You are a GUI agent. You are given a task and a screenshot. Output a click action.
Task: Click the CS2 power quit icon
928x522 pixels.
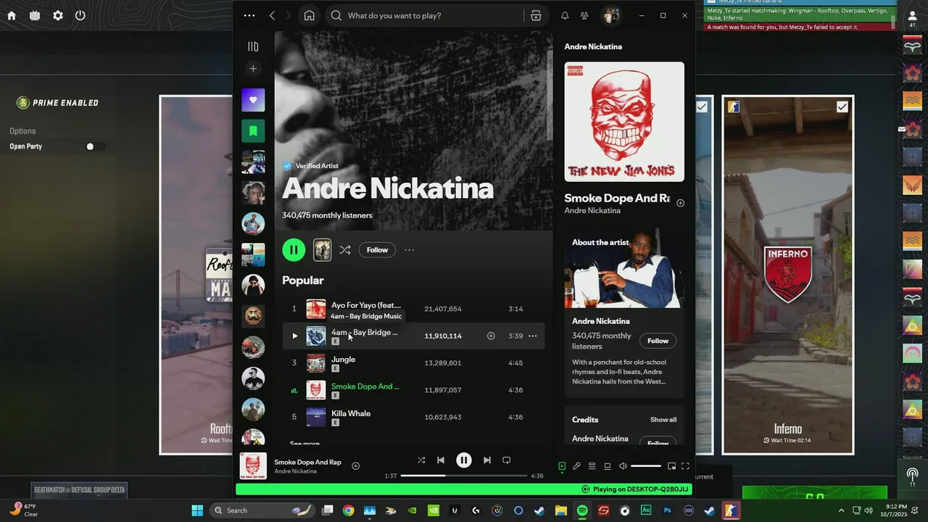(x=80, y=15)
